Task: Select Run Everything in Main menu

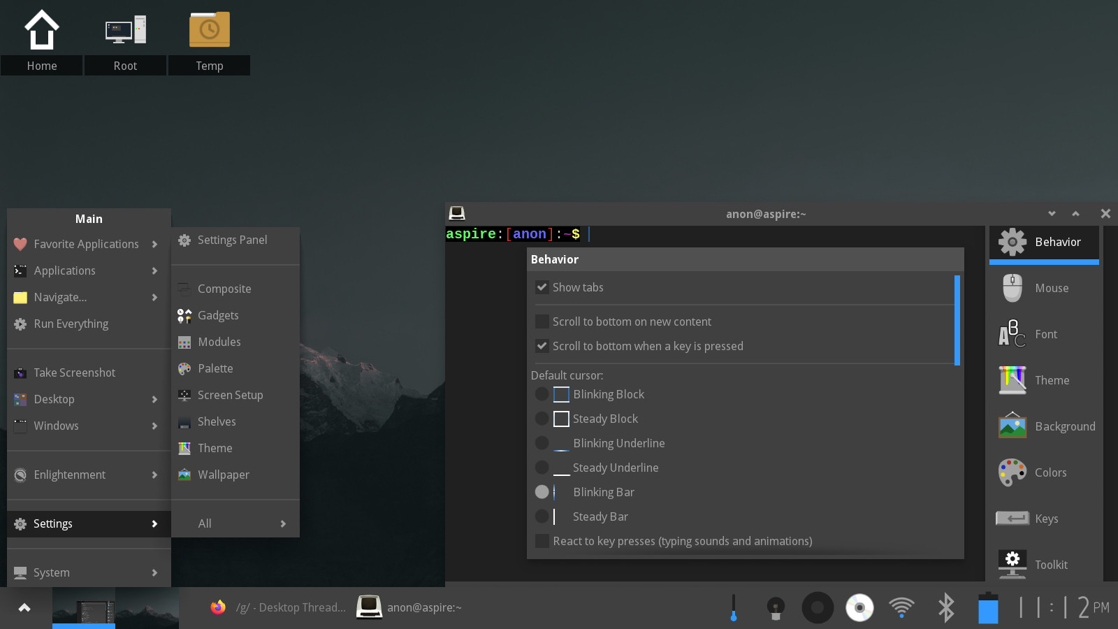Action: [x=89, y=324]
